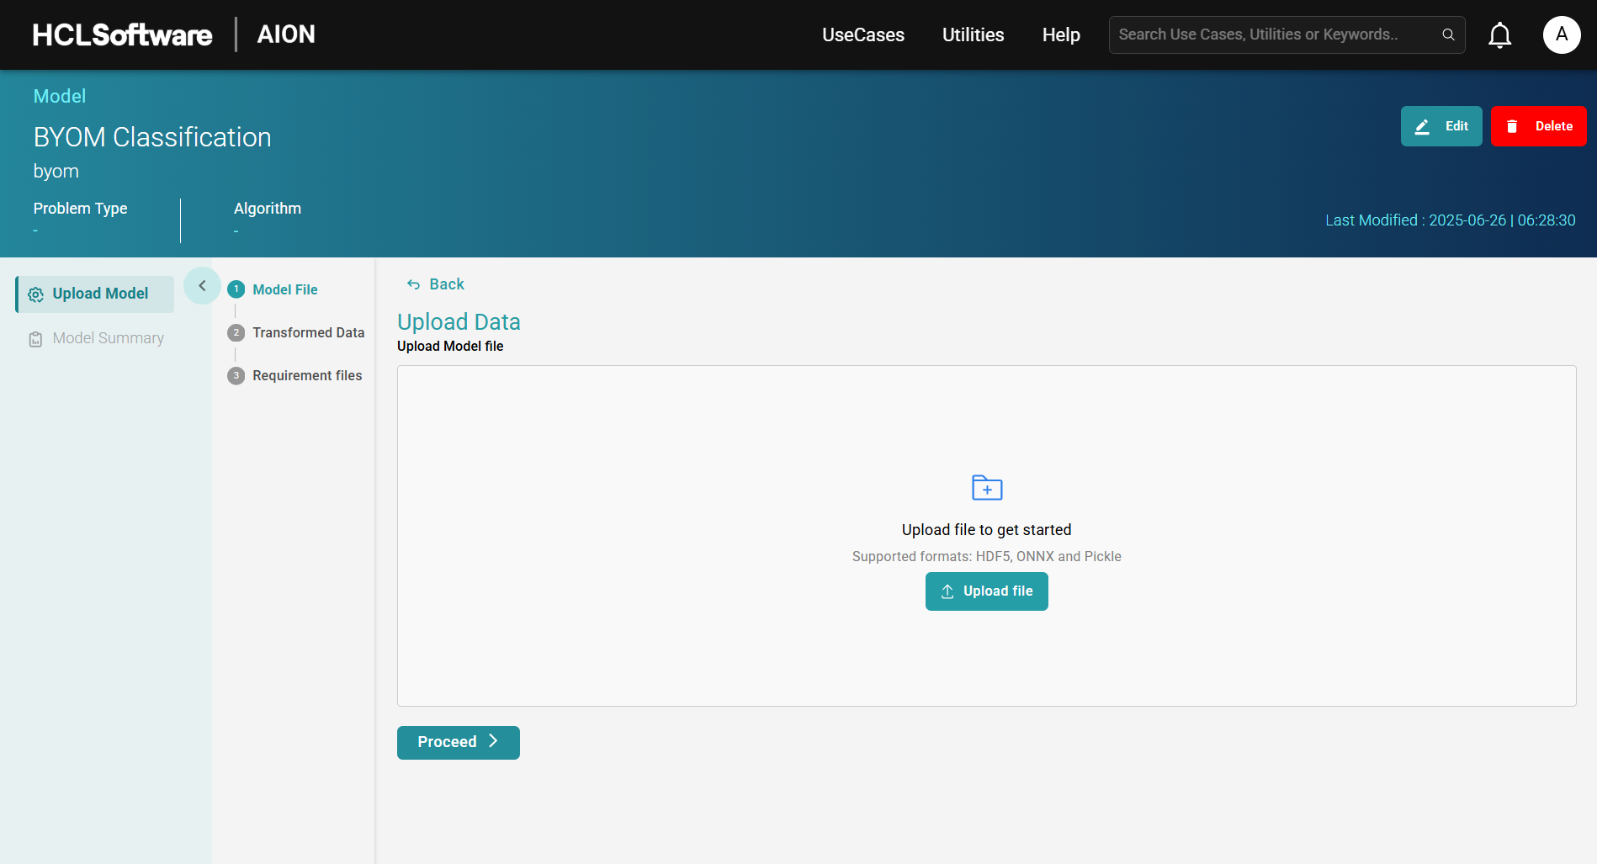The width and height of the screenshot is (1597, 864).
Task: Follow the Back link
Action: tap(435, 284)
